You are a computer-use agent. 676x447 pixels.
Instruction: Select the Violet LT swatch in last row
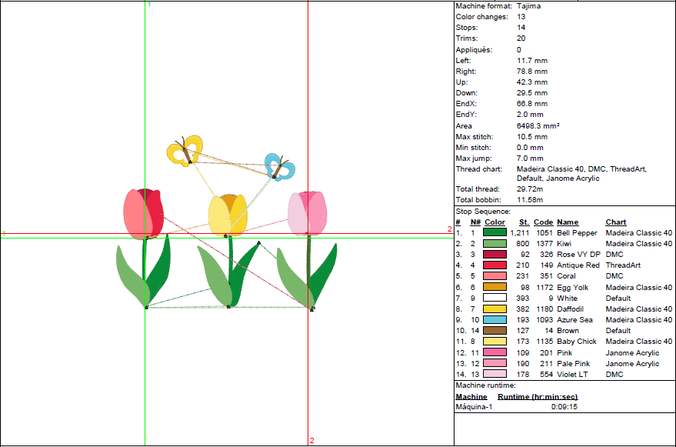495,375
